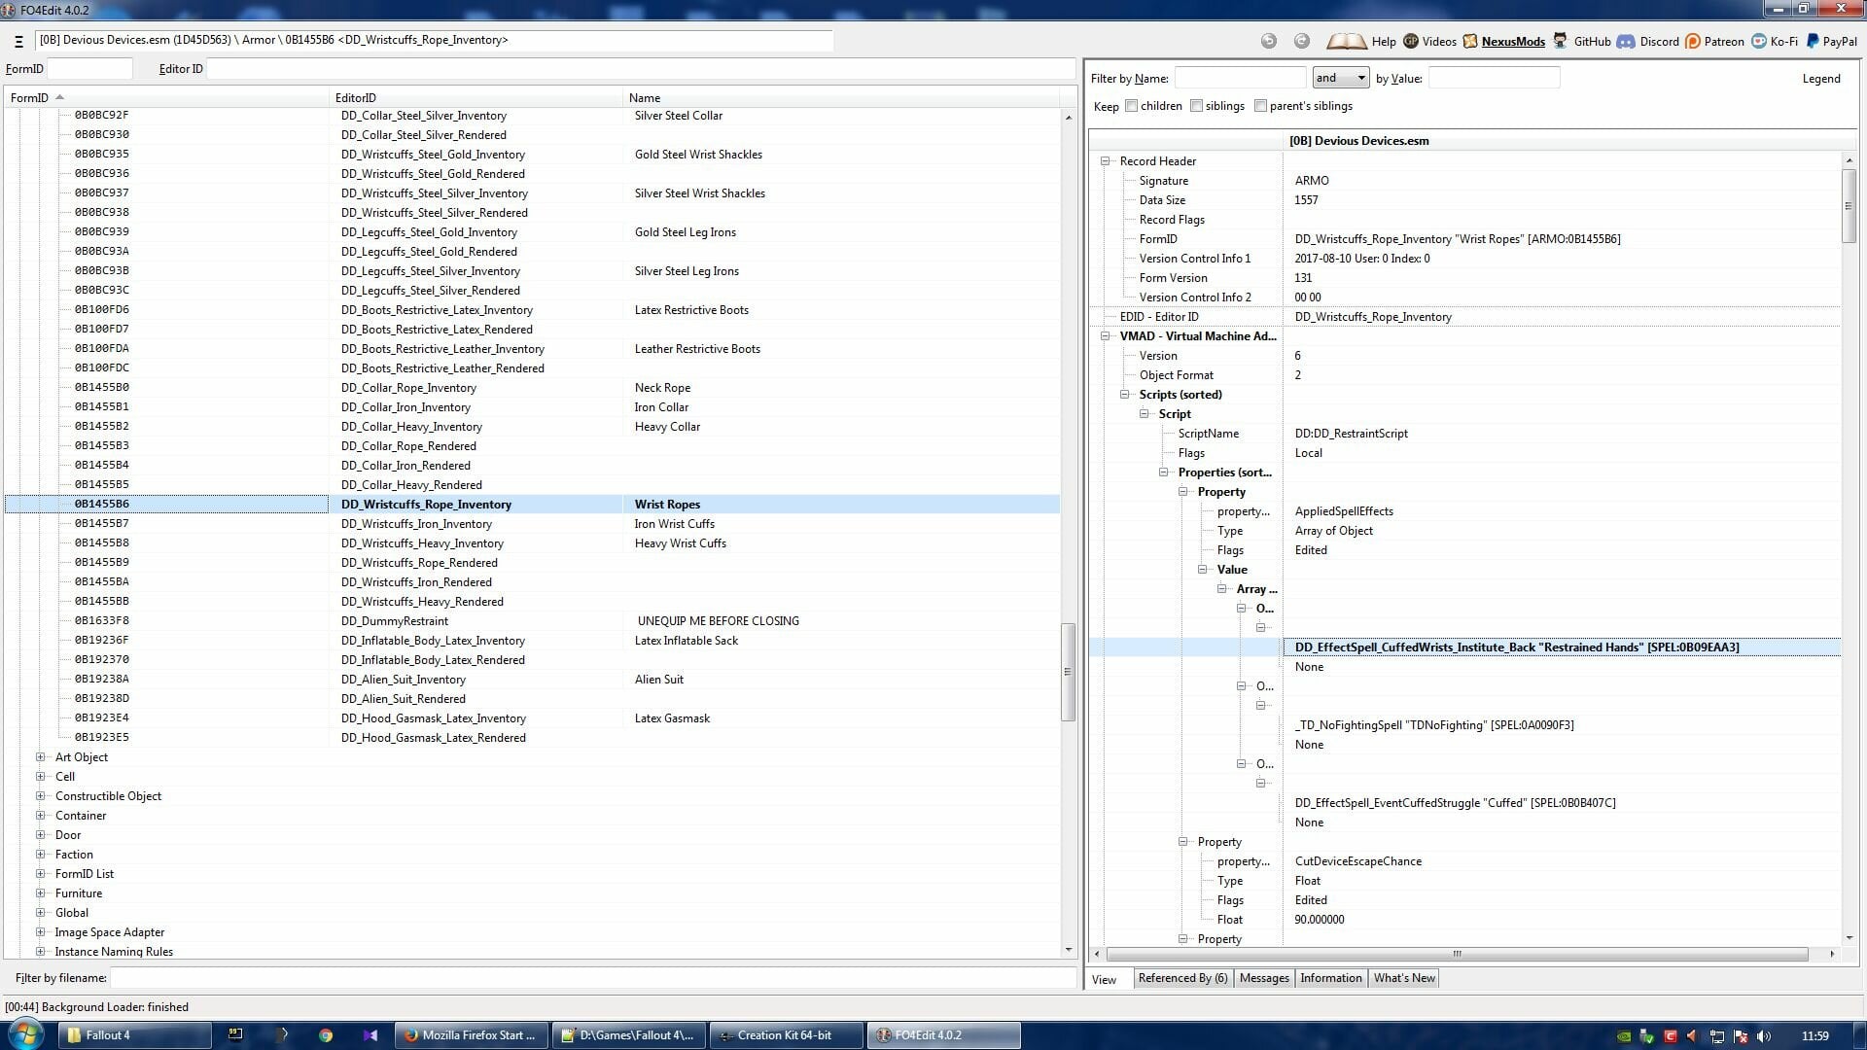
Task: Open Help book icon
Action: click(x=1346, y=41)
